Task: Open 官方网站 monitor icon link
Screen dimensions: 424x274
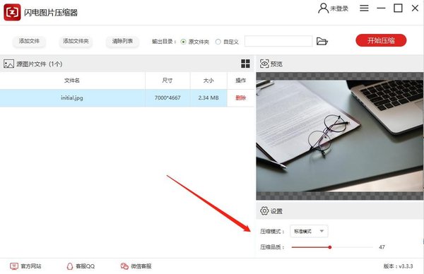Action: [14, 266]
